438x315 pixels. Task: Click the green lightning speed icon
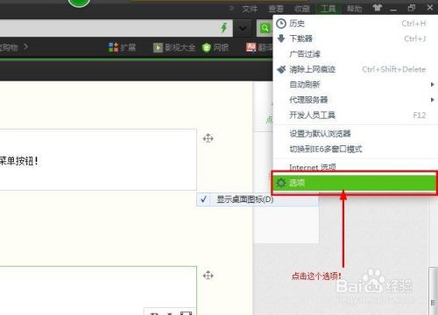pos(224,28)
